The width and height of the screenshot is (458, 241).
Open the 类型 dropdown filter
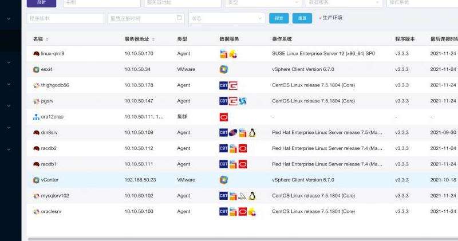263,2
